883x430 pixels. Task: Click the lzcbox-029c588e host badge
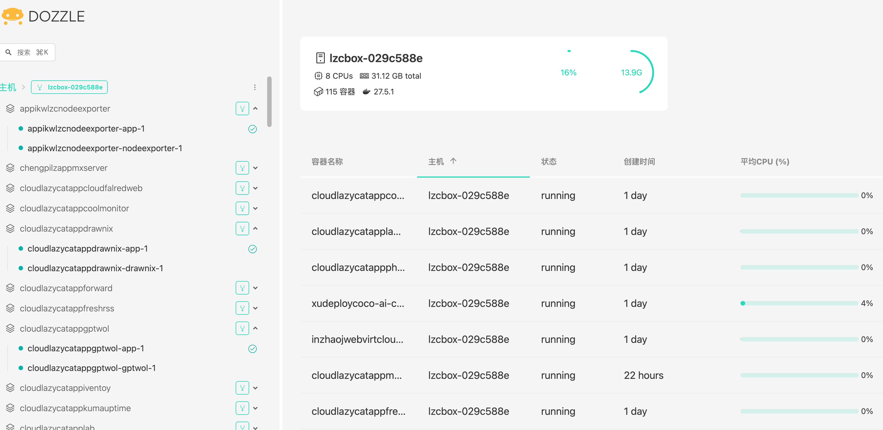tap(69, 87)
